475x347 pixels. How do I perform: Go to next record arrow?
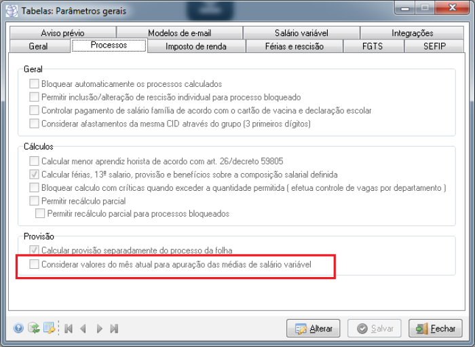coord(99,329)
